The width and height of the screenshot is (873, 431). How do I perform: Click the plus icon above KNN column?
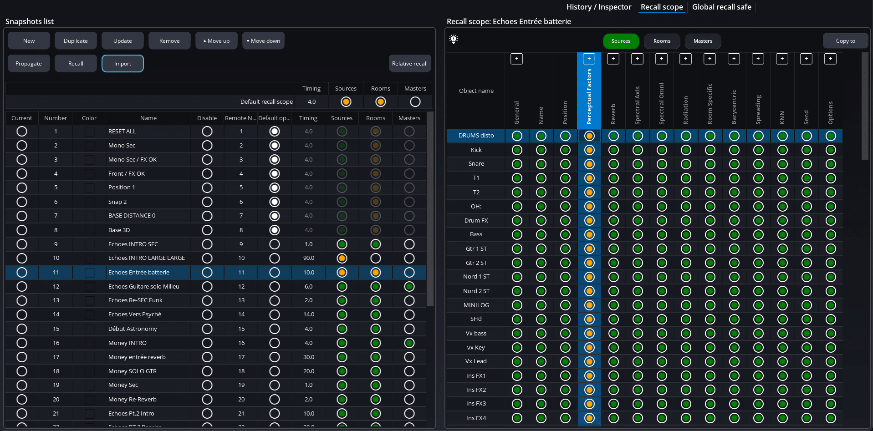782,59
